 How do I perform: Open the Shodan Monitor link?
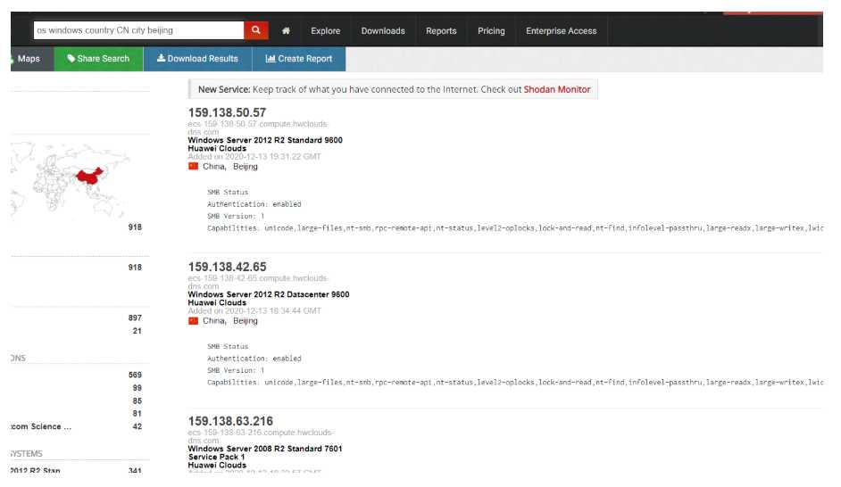pos(557,89)
